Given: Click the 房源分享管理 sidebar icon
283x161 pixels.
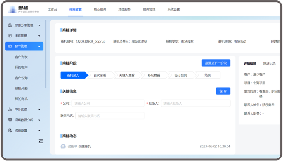Looking at the screenshot, I should [x=10, y=25].
